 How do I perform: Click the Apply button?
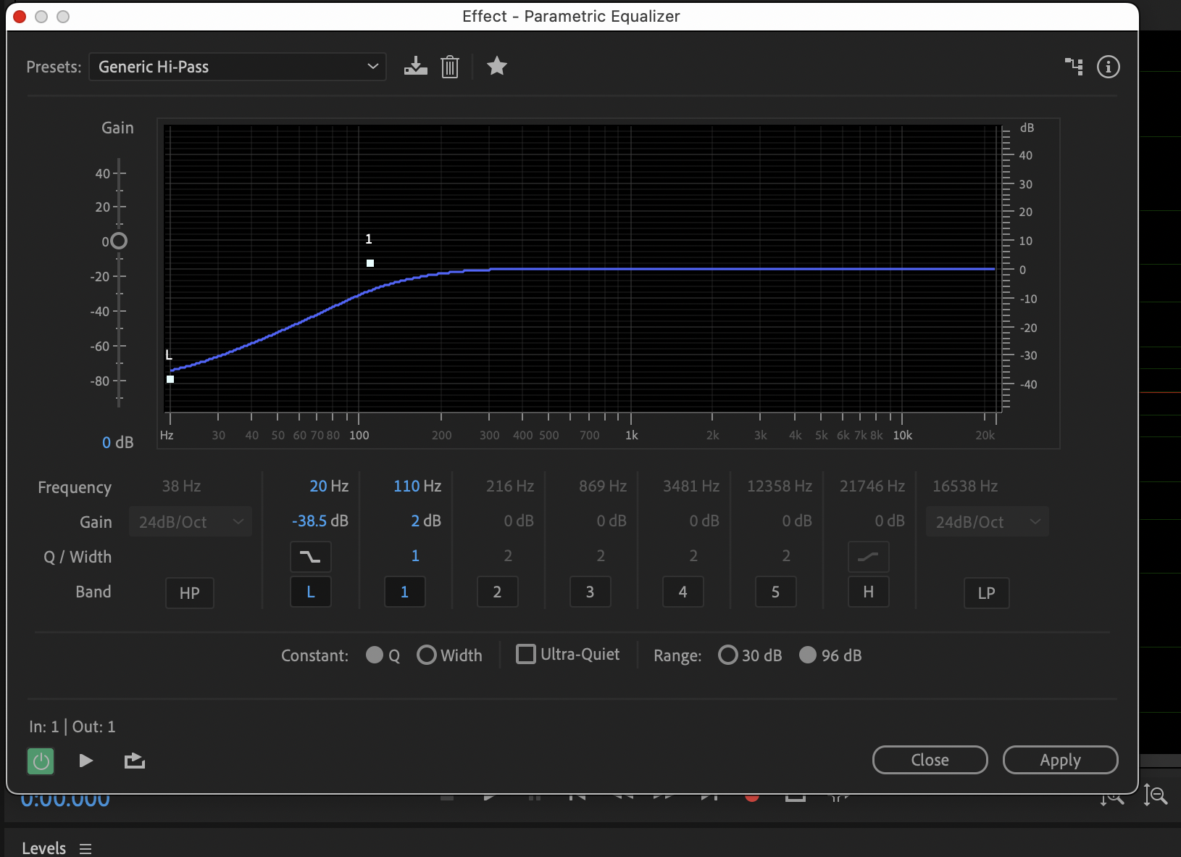click(x=1060, y=760)
